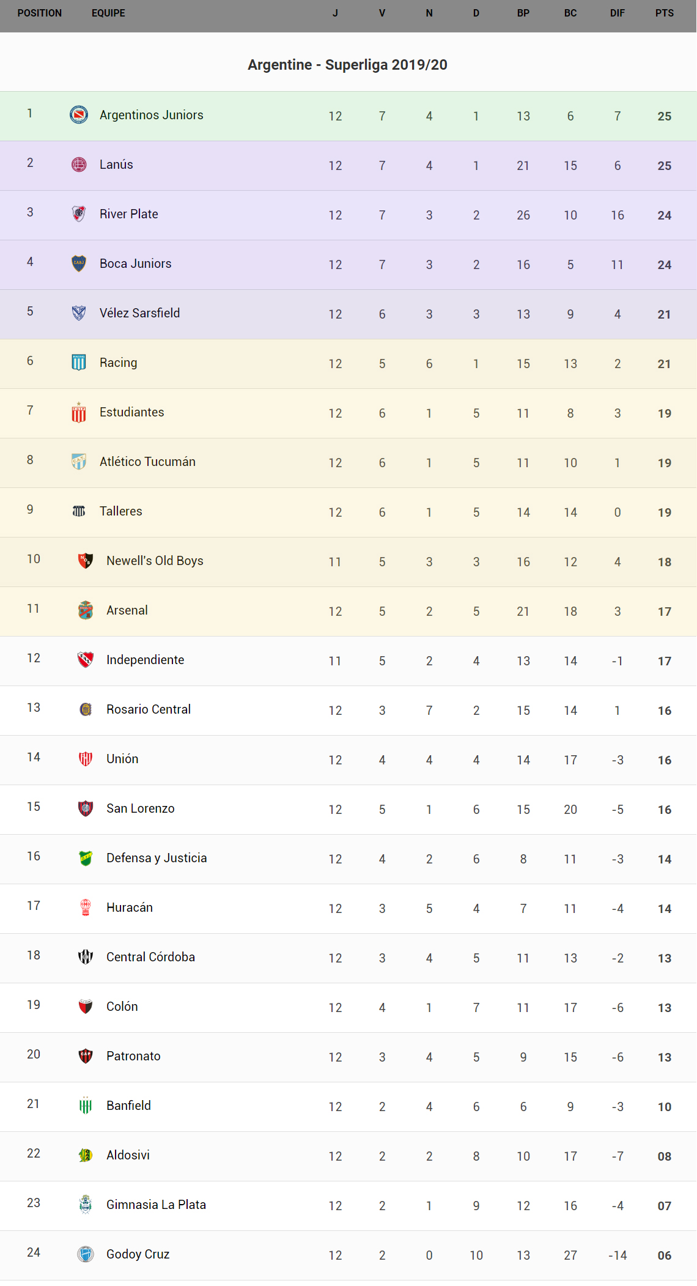
Task: Click the Vélez Sarsfield team badge
Action: pyautogui.click(x=79, y=312)
